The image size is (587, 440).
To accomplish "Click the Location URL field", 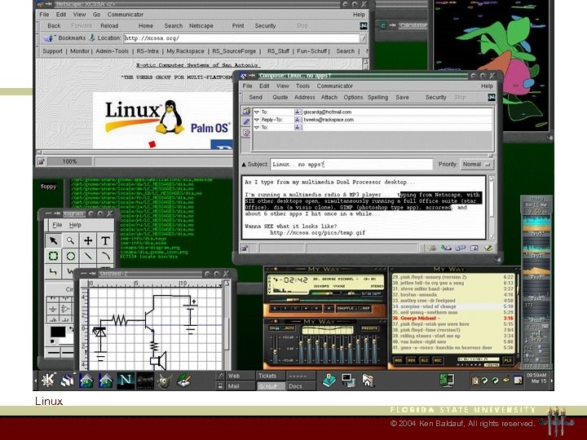I will pos(241,37).
